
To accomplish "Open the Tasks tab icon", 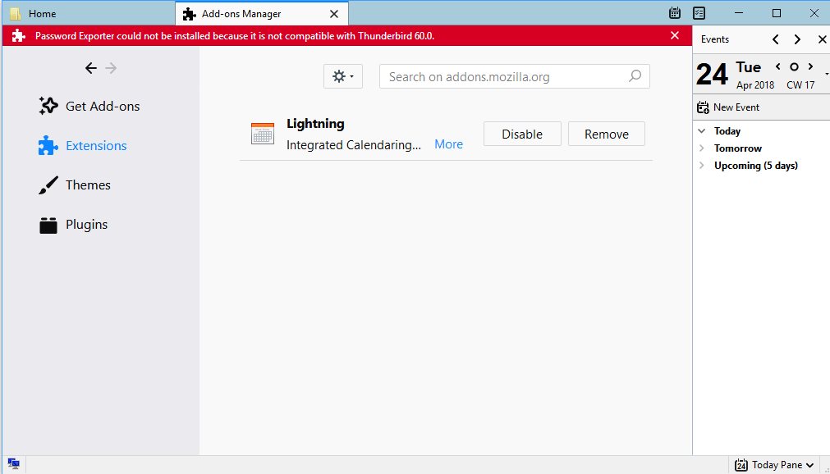I will tap(699, 13).
